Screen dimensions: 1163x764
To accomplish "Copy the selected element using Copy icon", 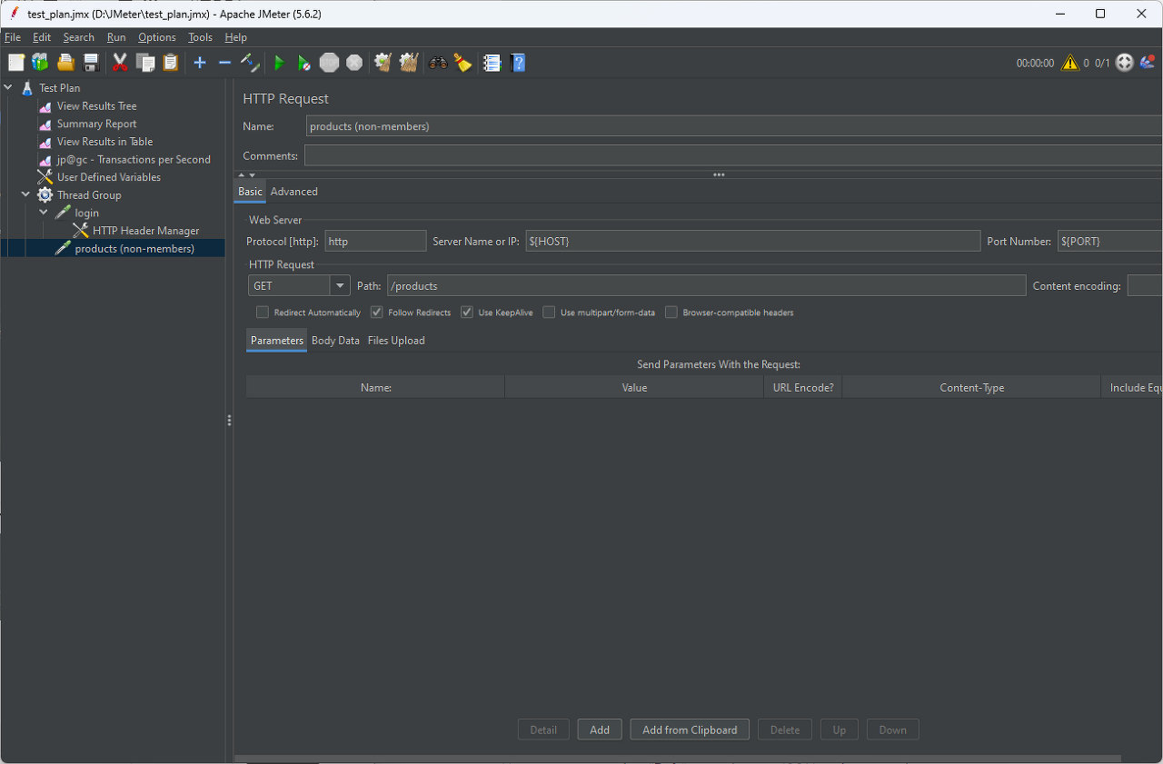I will point(145,63).
